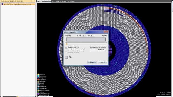
Task: Click the '8032 Clusters Per Block' text
Action: coord(164,94)
